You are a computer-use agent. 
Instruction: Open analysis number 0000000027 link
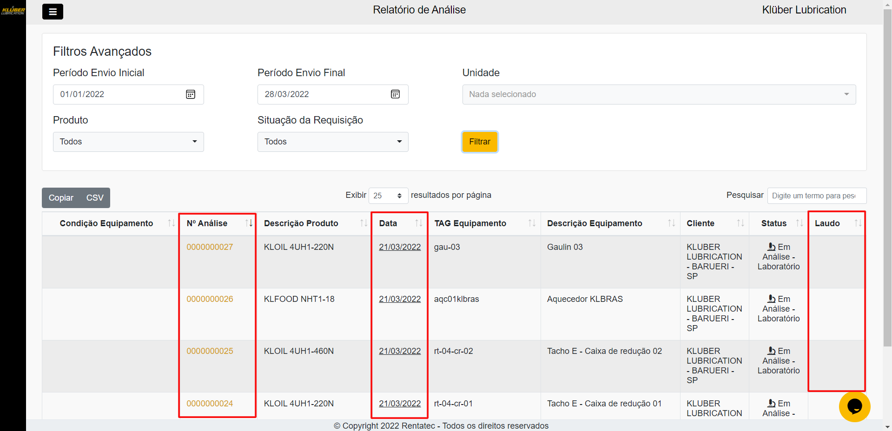point(210,247)
